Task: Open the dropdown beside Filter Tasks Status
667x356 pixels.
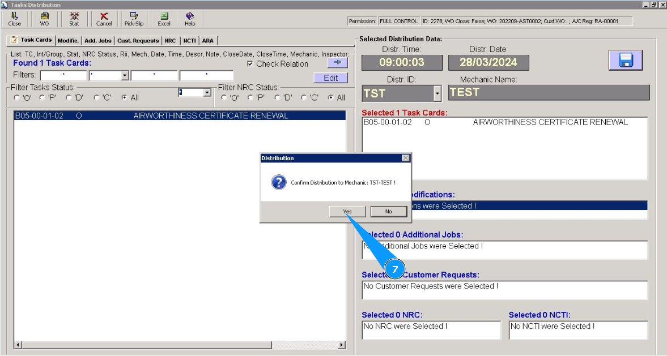Action: (207, 93)
